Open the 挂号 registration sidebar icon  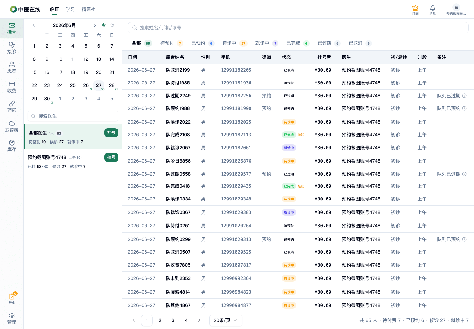coord(12,29)
